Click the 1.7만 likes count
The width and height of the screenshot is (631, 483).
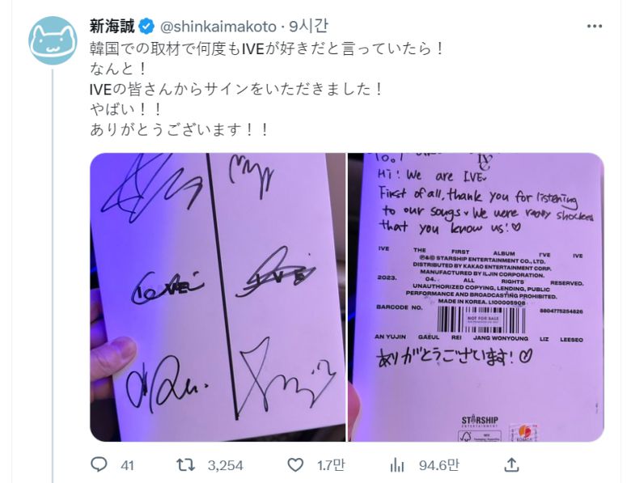(331, 465)
